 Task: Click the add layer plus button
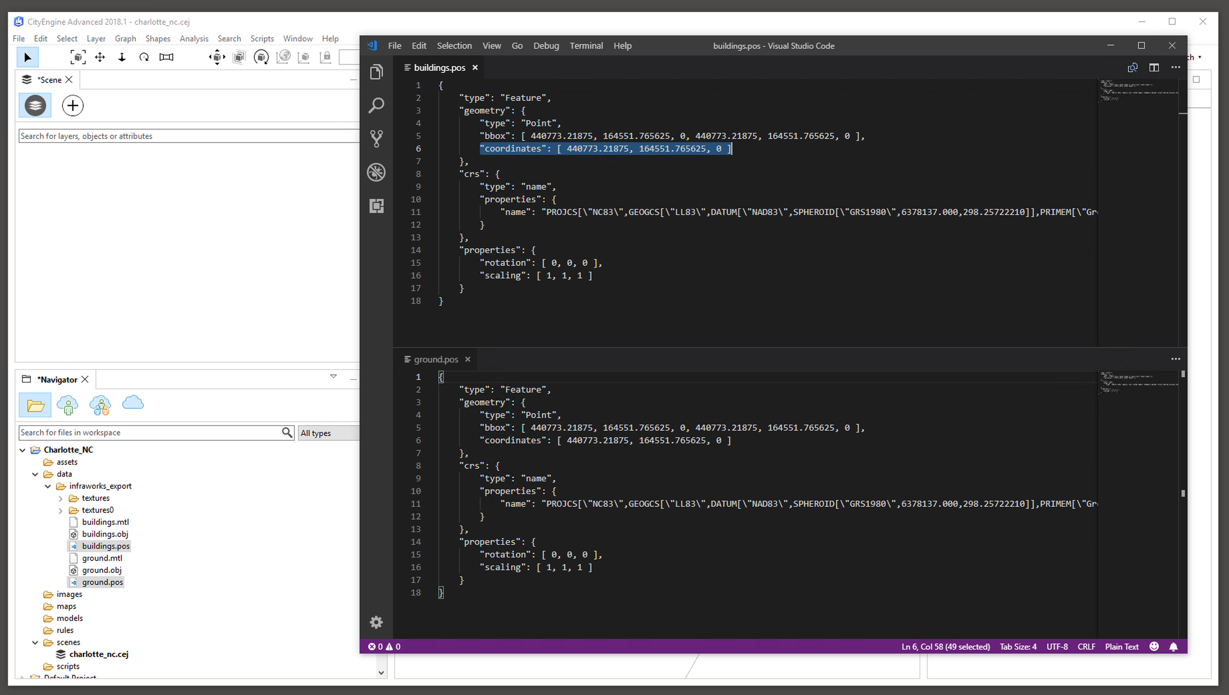73,105
